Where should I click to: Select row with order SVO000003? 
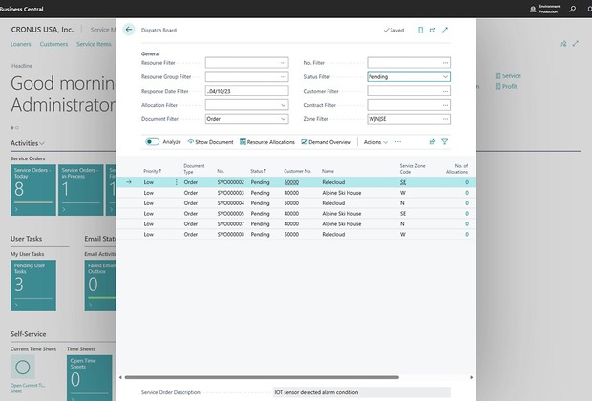point(296,193)
